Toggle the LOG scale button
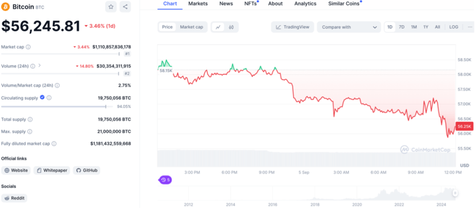Screen dimensions: 476x210 click(x=454, y=27)
